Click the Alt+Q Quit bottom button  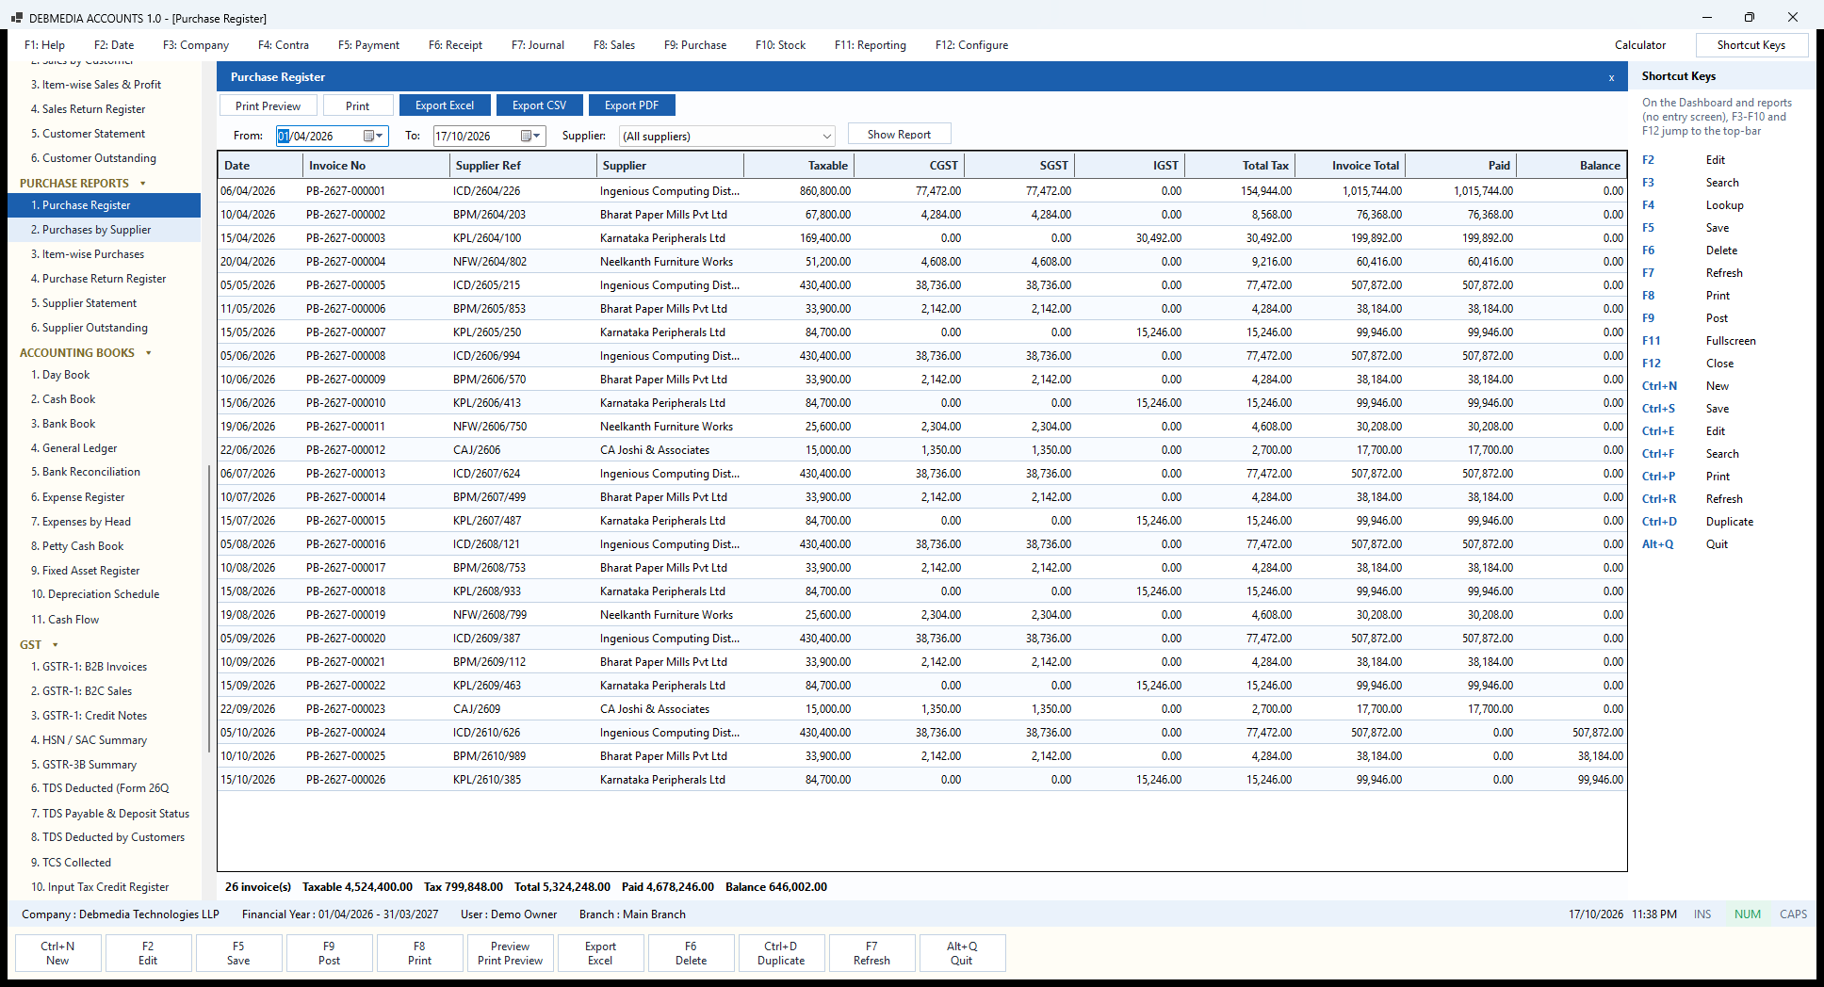click(962, 953)
